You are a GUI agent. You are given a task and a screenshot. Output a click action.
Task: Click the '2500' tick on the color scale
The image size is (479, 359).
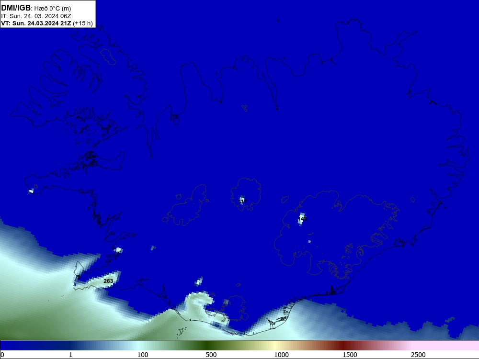(418, 355)
